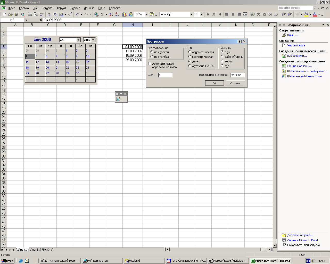Screen dimensions: 330x264
Task: Click the Increase Indent icon
Action: pyautogui.click(x=290, y=14)
